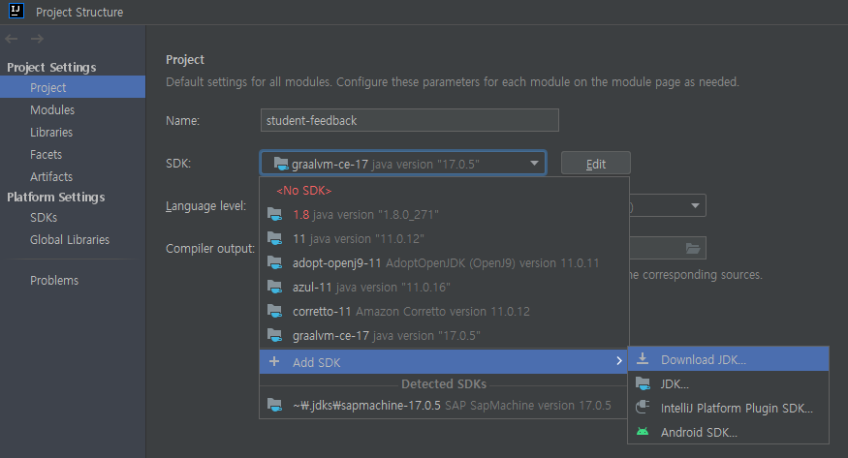This screenshot has height=458, width=848.
Task: Click the Project Structure window title
Action: point(79,12)
